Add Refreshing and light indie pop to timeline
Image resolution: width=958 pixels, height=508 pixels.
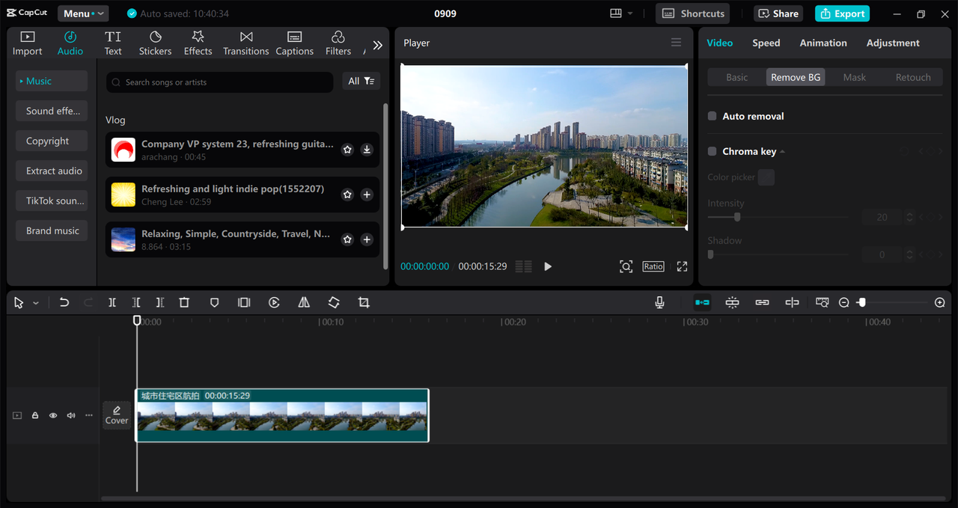[x=367, y=195]
